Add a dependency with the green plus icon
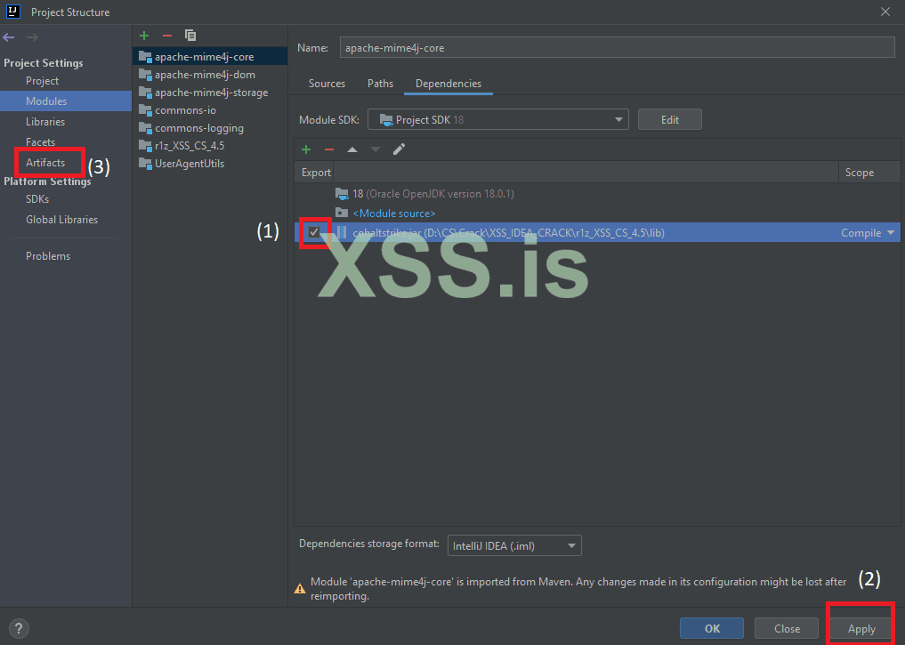 click(306, 149)
